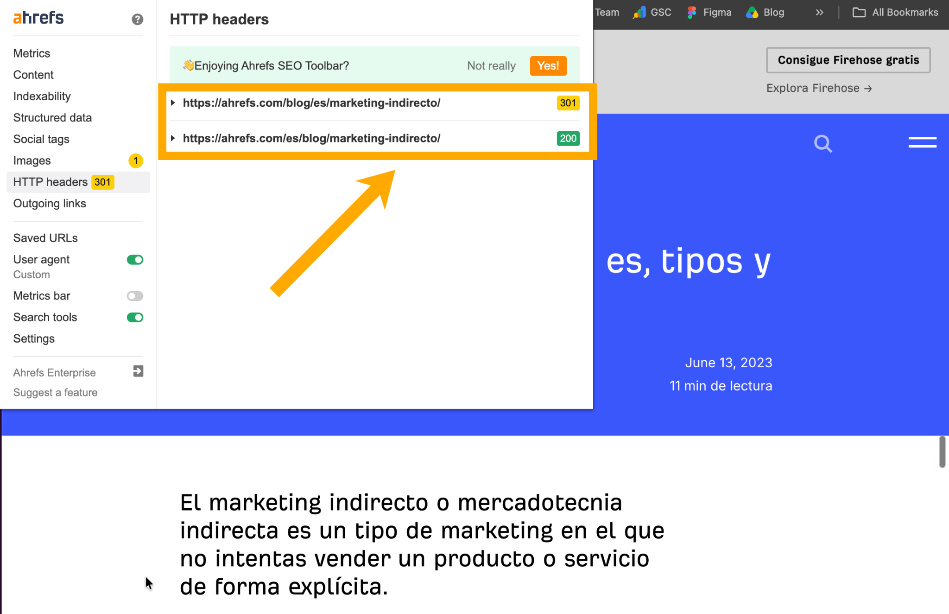Open the Figma bookmark

709,13
